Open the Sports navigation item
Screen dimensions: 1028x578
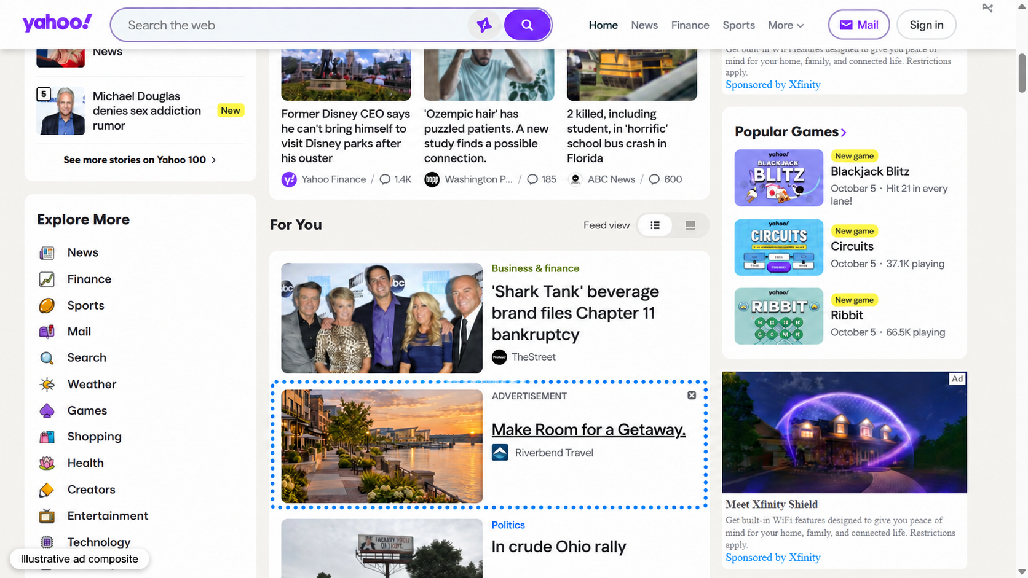pos(738,25)
